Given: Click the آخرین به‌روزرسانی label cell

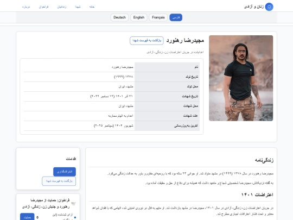Looking at the screenshot, I should [167, 125].
